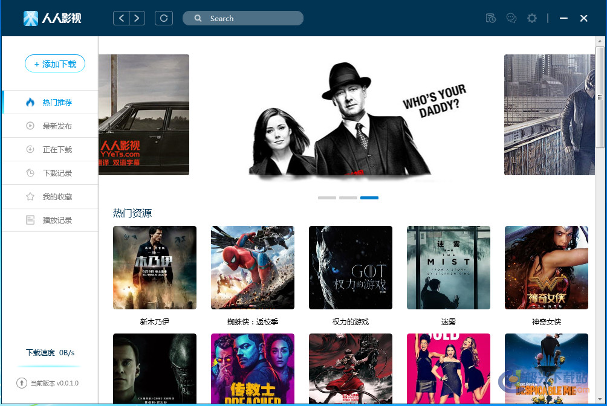Click the vertical scrollbar thumb
Image resolution: width=607 pixels, height=406 pixels.
point(600,97)
